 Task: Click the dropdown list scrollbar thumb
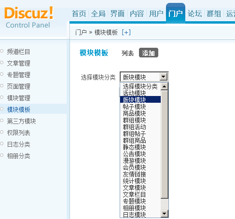165,144
